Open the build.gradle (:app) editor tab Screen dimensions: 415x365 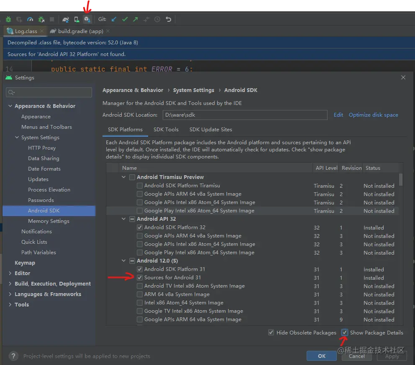pyautogui.click(x=80, y=31)
